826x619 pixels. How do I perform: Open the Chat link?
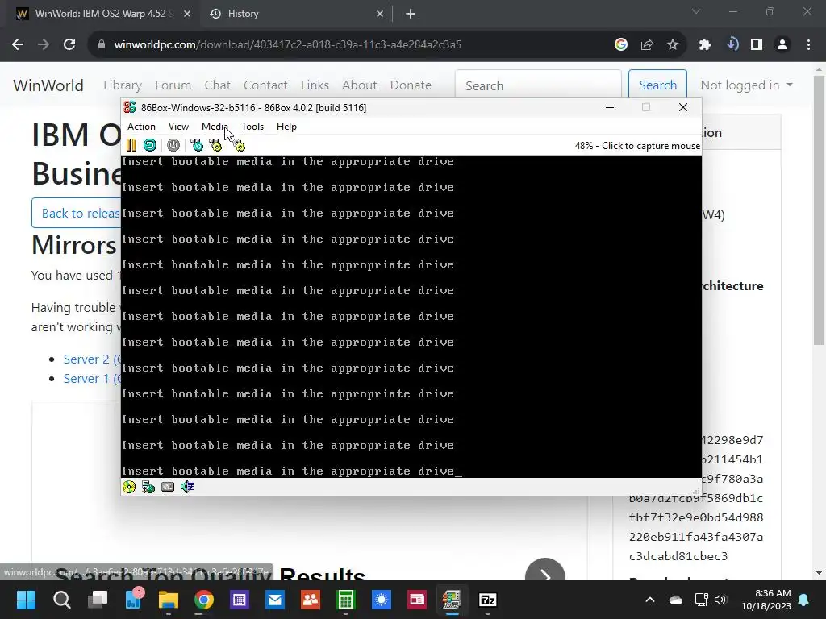coord(218,85)
